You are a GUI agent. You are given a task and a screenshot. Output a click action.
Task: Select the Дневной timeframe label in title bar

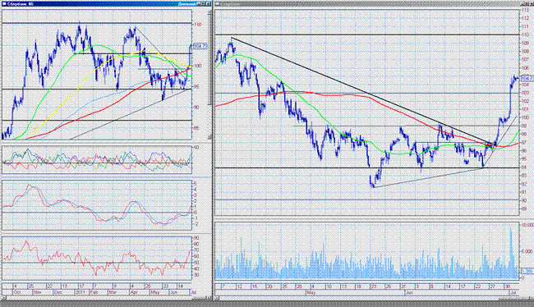coord(186,4)
